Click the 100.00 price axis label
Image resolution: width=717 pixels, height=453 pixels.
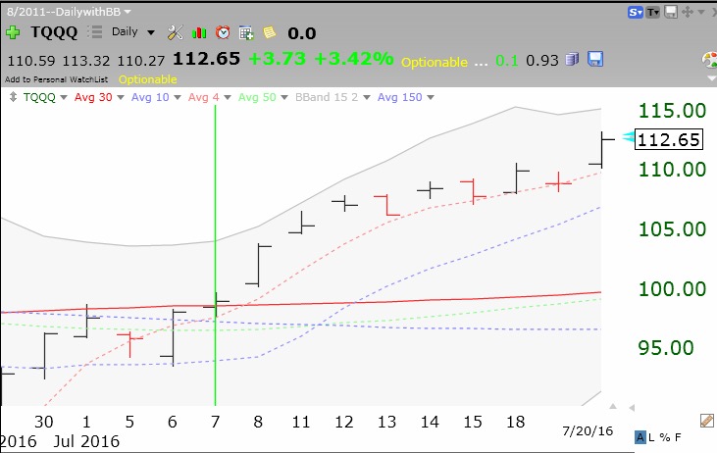pos(672,289)
